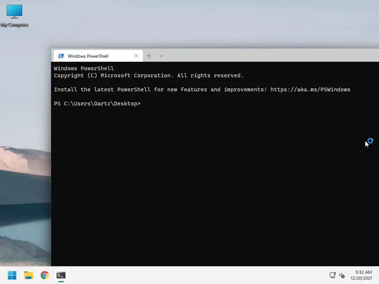Click the 'Copyright (C) Microsoft Corporation' text line
379x284 pixels.
click(x=149, y=75)
